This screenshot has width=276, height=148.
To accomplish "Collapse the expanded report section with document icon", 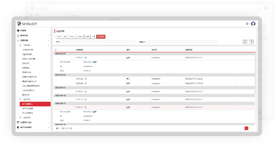I will (x=33, y=41).
